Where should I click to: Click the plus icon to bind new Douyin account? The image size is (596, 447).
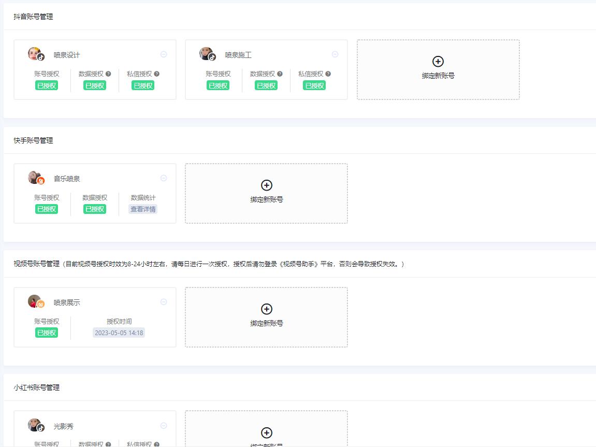coord(438,61)
